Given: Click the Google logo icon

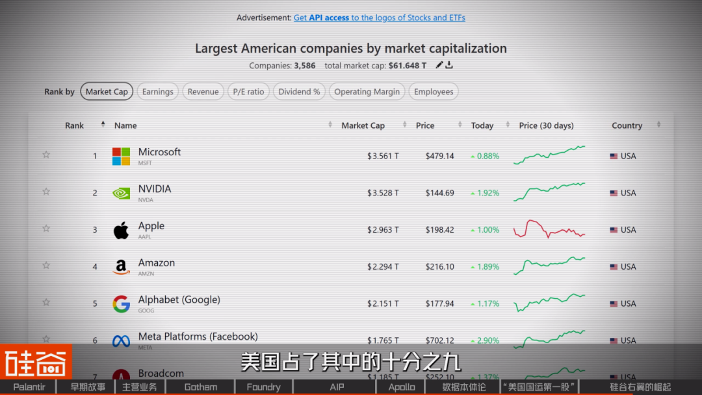Looking at the screenshot, I should point(121,304).
